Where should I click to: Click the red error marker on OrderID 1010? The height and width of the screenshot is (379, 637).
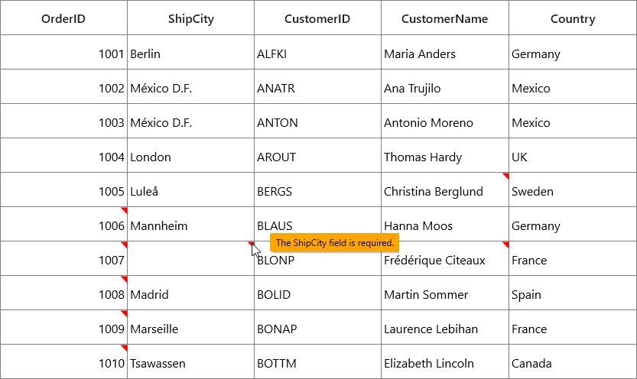[x=125, y=348]
